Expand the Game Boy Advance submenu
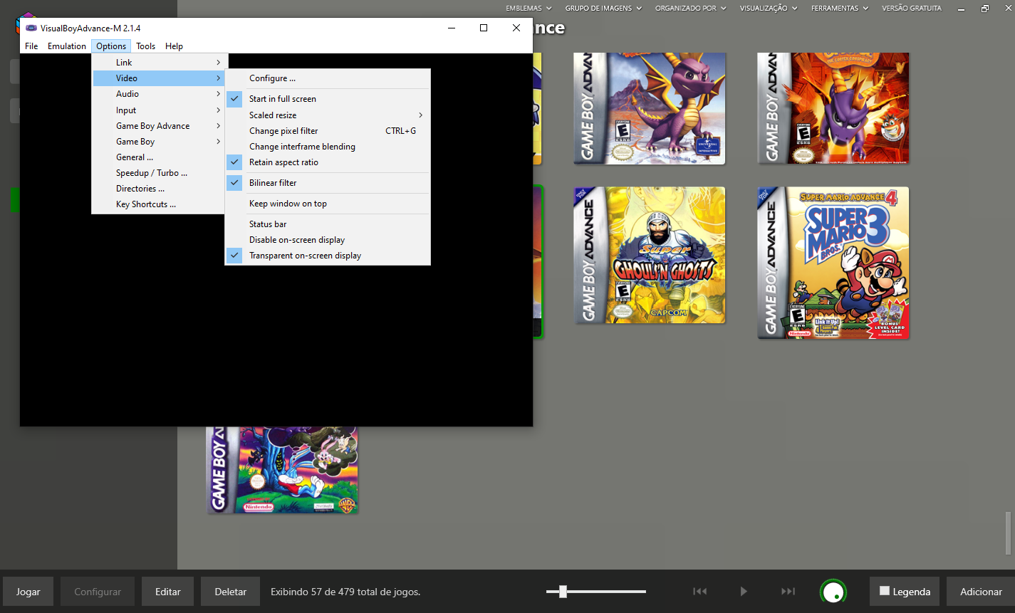1015x613 pixels. click(159, 126)
